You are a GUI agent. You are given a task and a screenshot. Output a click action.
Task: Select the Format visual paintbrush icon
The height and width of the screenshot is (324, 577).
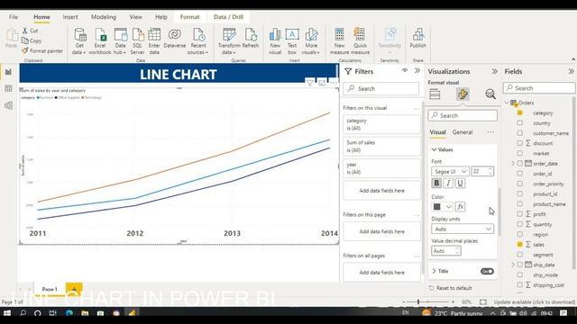(463, 94)
